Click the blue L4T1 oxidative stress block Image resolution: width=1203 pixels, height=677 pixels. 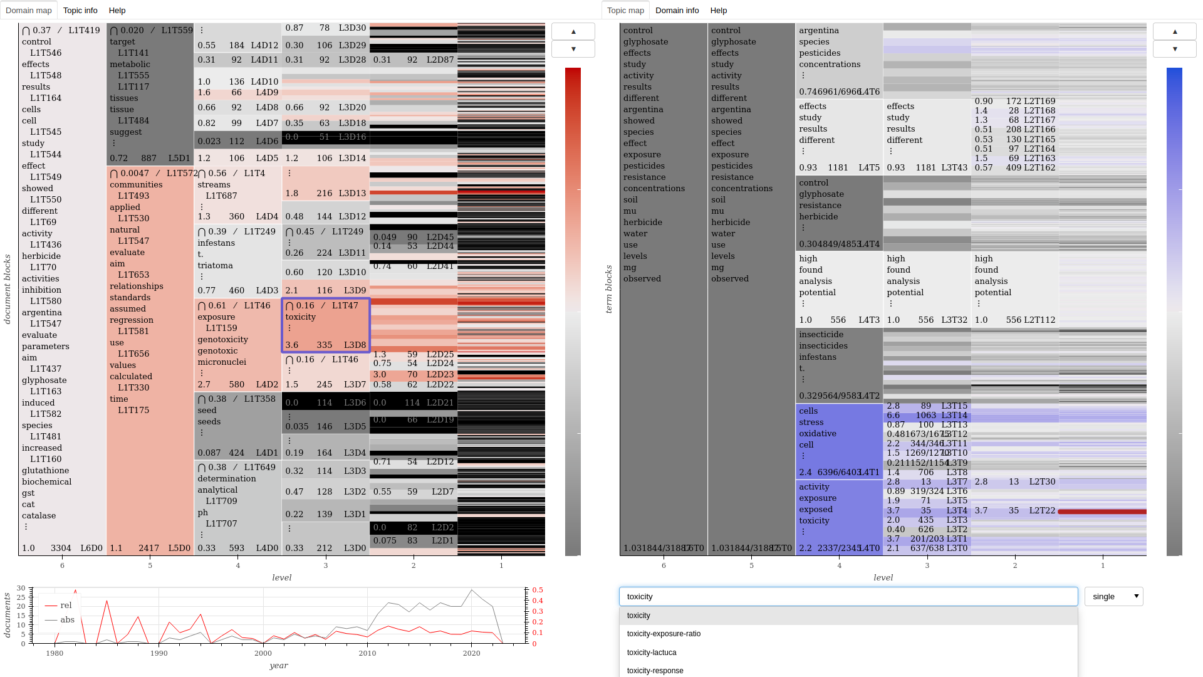click(x=839, y=441)
